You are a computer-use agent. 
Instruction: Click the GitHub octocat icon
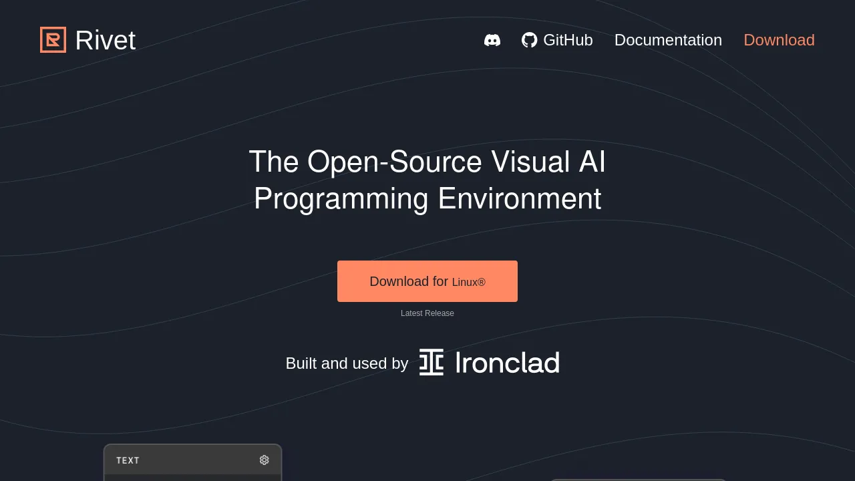(x=530, y=40)
